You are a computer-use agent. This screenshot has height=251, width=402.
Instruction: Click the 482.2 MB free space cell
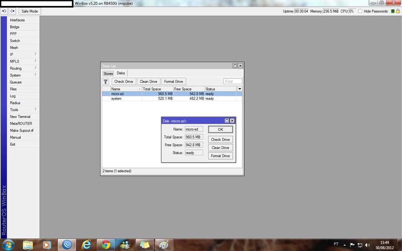[x=196, y=98]
